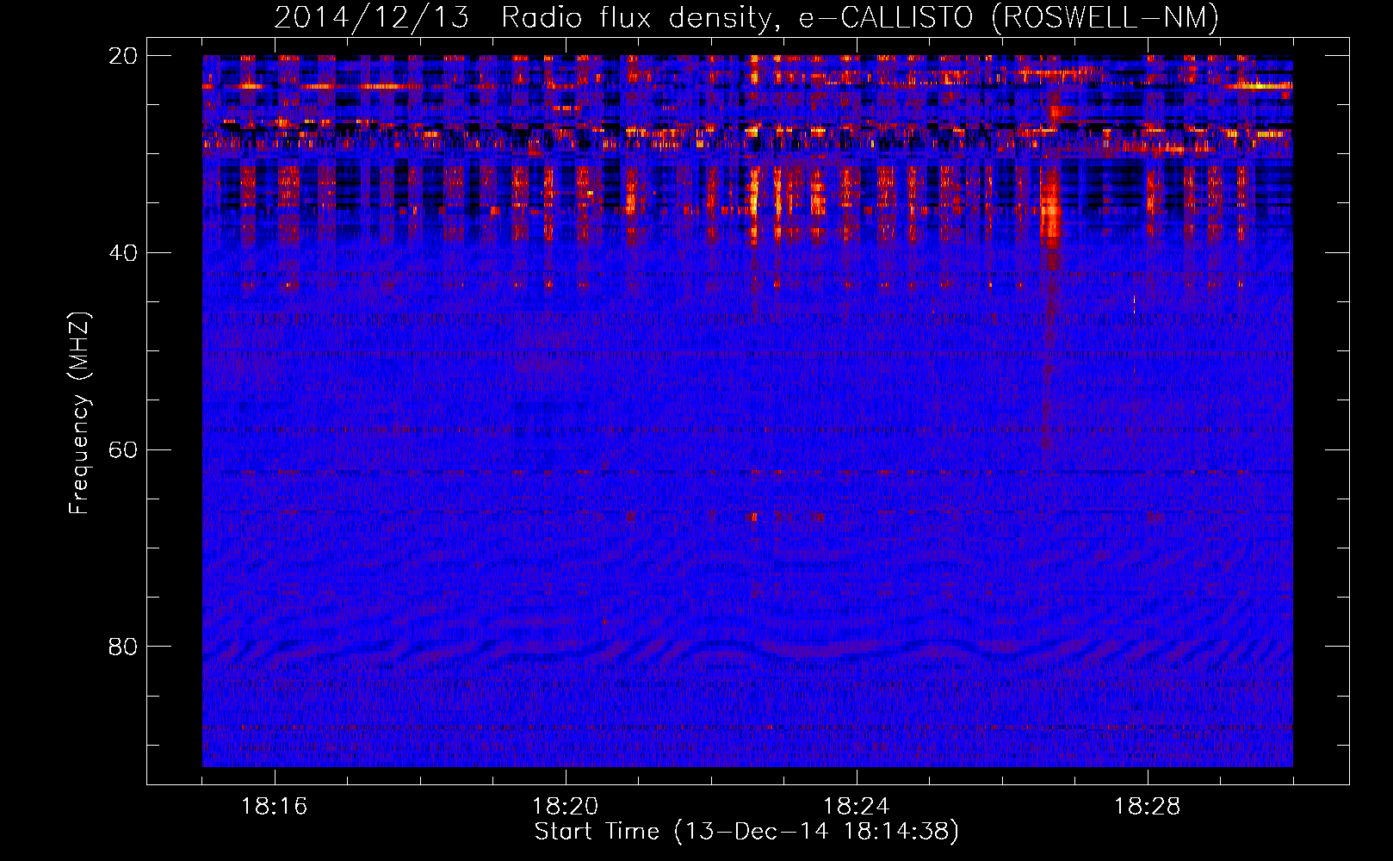Image resolution: width=1393 pixels, height=861 pixels.
Task: Click the 'Start Time (13-Dec-14 18:14:38)' label
Action: tap(746, 832)
